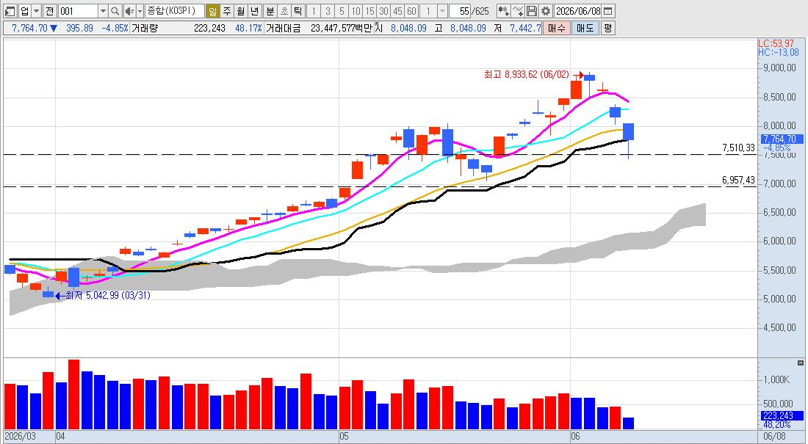
Task: Expand the 001 code history dropdown
Action: click(x=103, y=11)
